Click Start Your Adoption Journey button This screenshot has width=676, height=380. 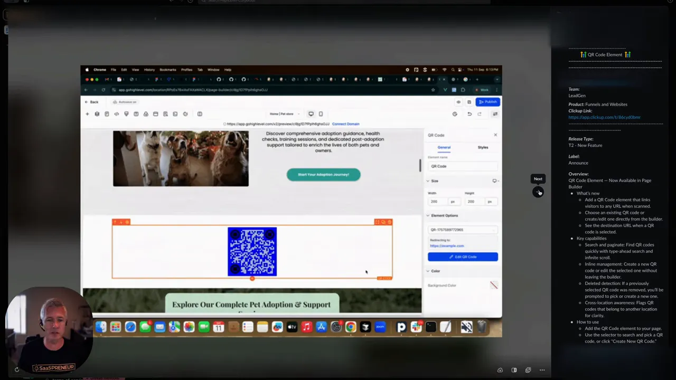pyautogui.click(x=323, y=175)
